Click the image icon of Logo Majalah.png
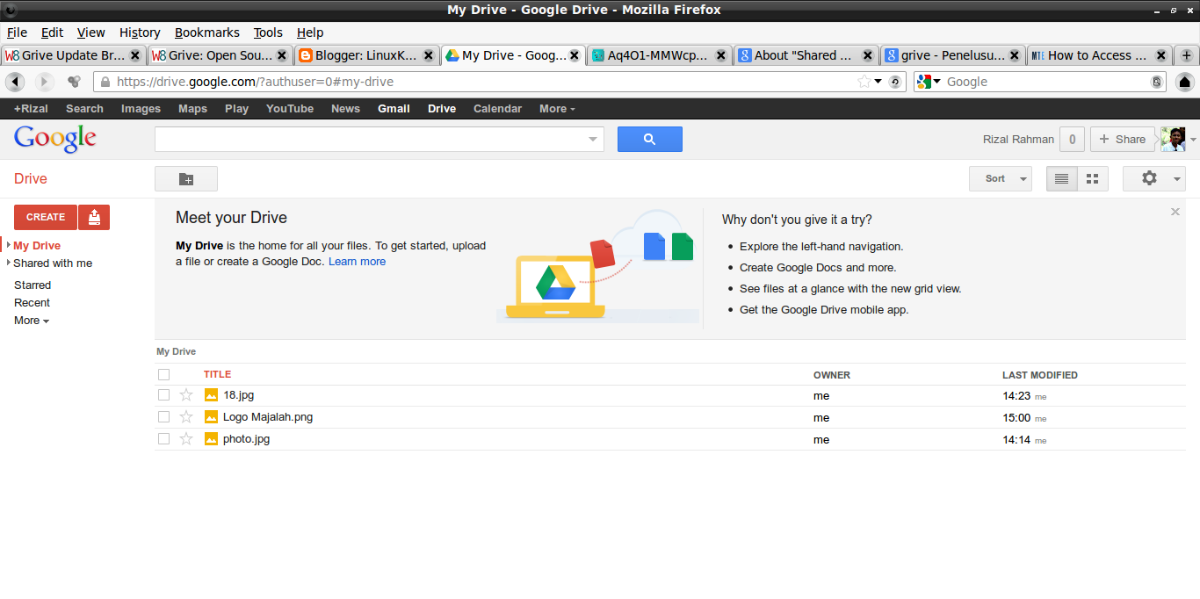 pyautogui.click(x=211, y=417)
